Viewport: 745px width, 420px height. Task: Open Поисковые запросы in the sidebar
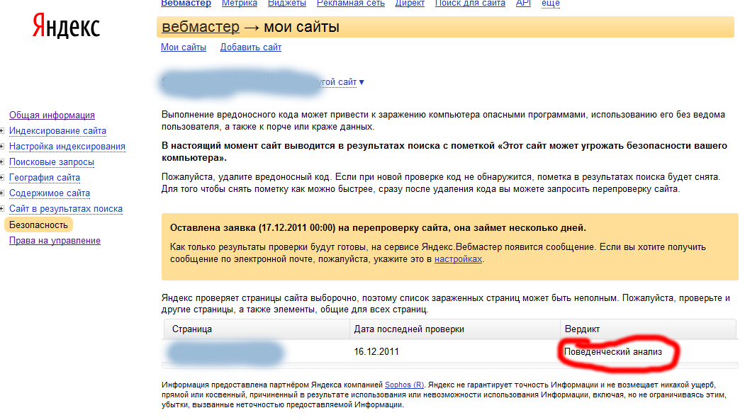[x=51, y=162]
